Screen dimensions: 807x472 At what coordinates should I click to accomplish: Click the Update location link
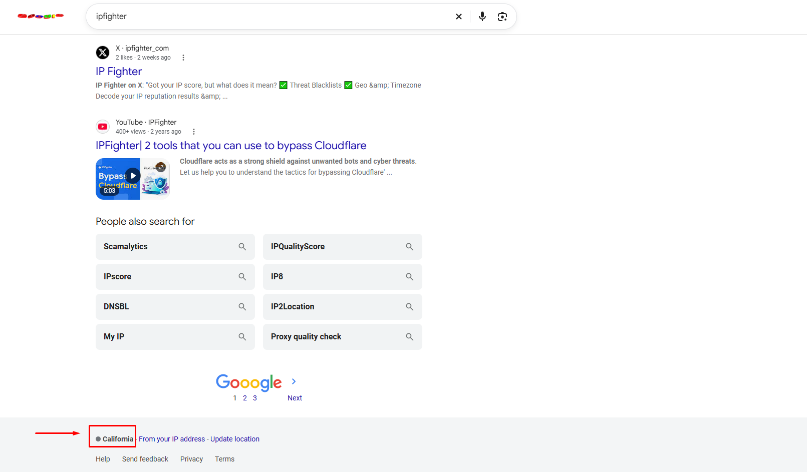coord(235,439)
